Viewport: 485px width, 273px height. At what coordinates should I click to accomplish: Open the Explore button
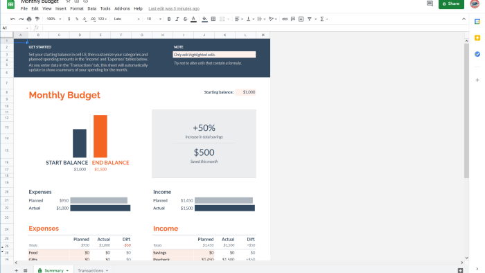[x=460, y=270]
